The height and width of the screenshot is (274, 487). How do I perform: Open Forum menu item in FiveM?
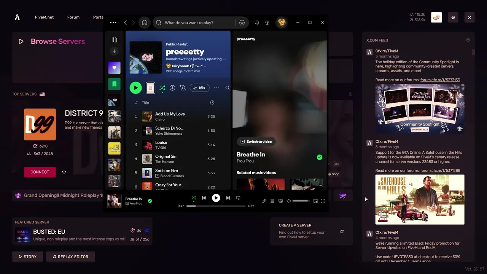(x=73, y=17)
